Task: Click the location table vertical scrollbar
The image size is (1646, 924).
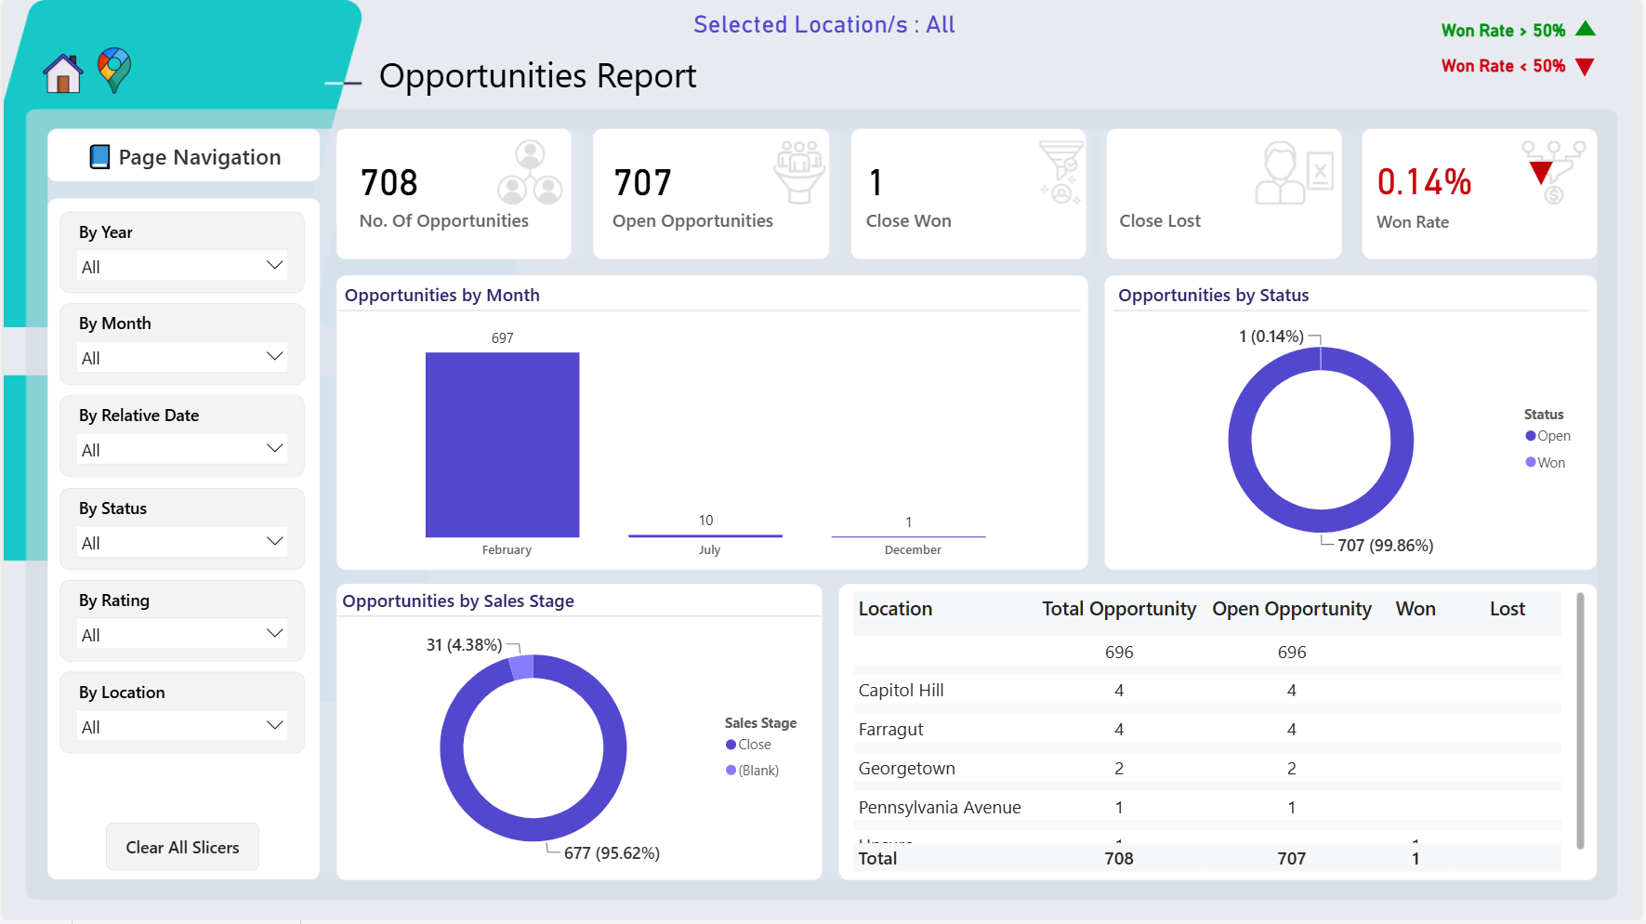Action: (1580, 720)
